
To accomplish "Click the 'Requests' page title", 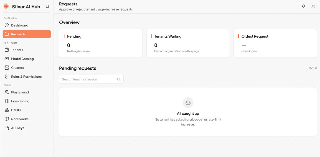I will 68,4.
